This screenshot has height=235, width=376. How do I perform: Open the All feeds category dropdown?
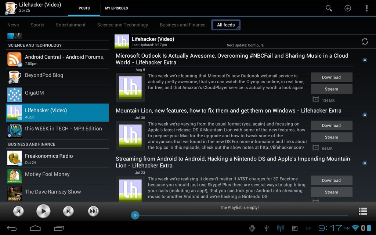pyautogui.click(x=226, y=25)
